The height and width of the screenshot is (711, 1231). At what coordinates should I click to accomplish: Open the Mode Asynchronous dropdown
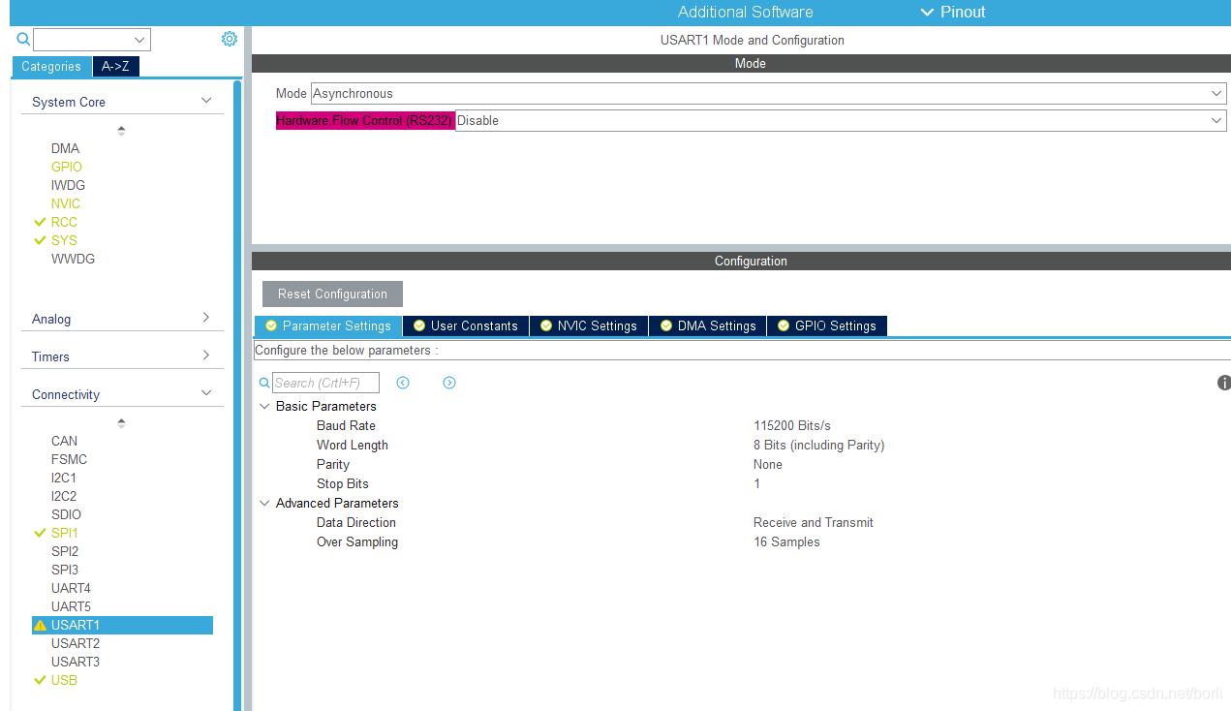tap(769, 94)
